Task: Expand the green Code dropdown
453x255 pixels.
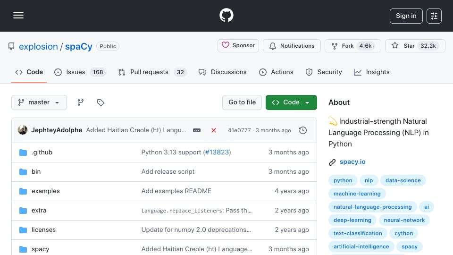Action: (291, 102)
